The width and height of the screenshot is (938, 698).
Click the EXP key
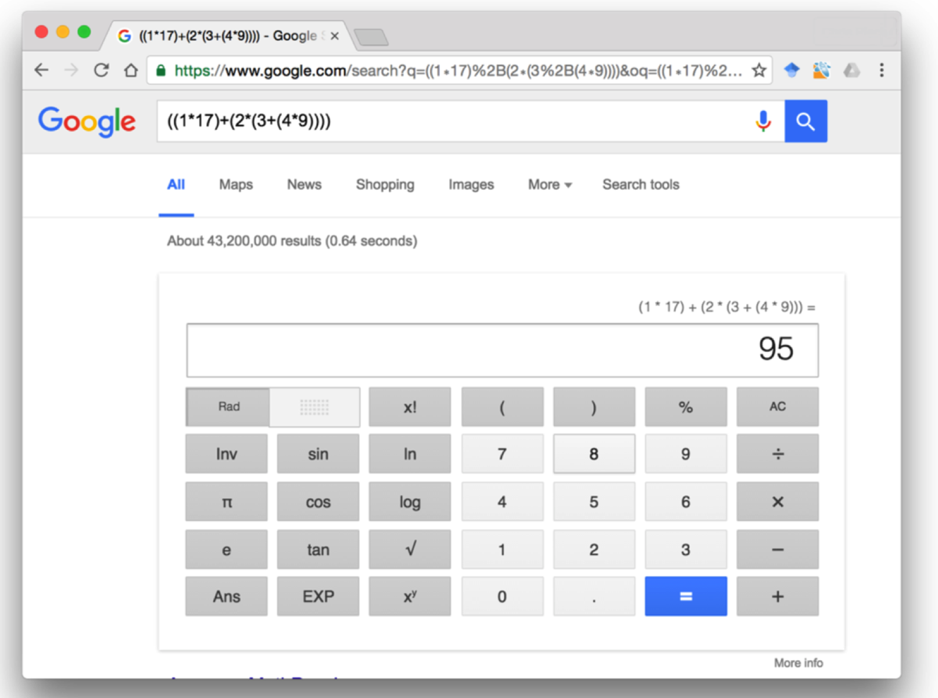[318, 597]
